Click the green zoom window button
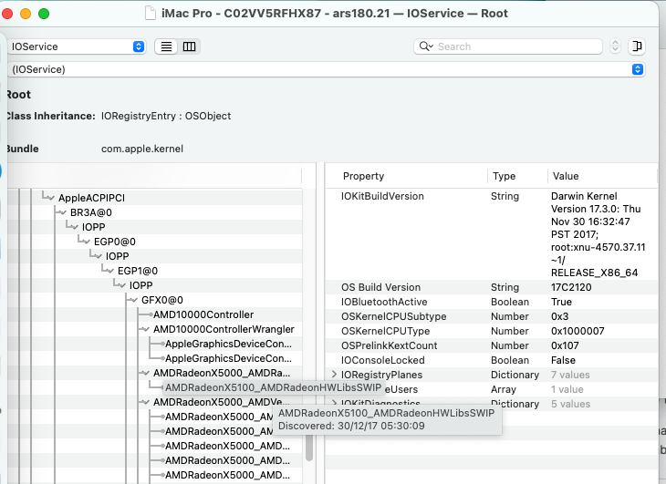This screenshot has width=666, height=484. [x=44, y=14]
